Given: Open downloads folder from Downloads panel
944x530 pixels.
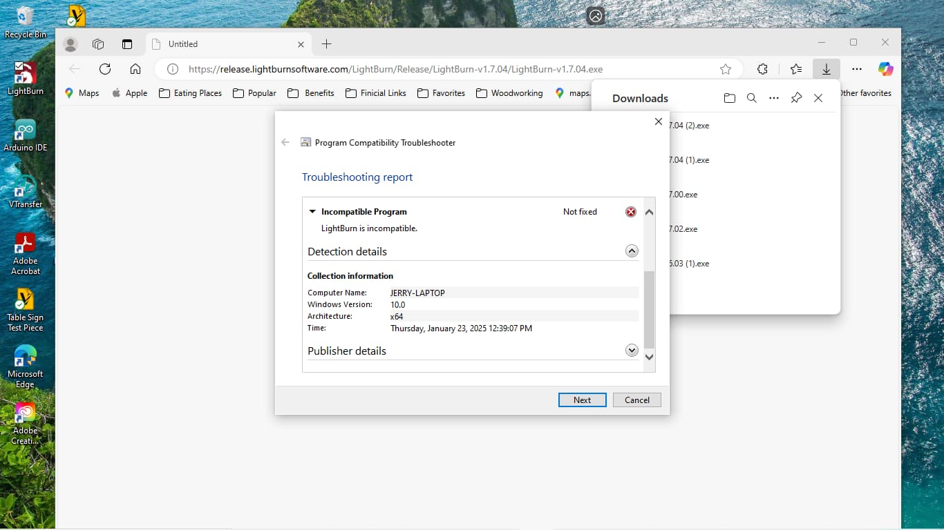Looking at the screenshot, I should pos(730,98).
